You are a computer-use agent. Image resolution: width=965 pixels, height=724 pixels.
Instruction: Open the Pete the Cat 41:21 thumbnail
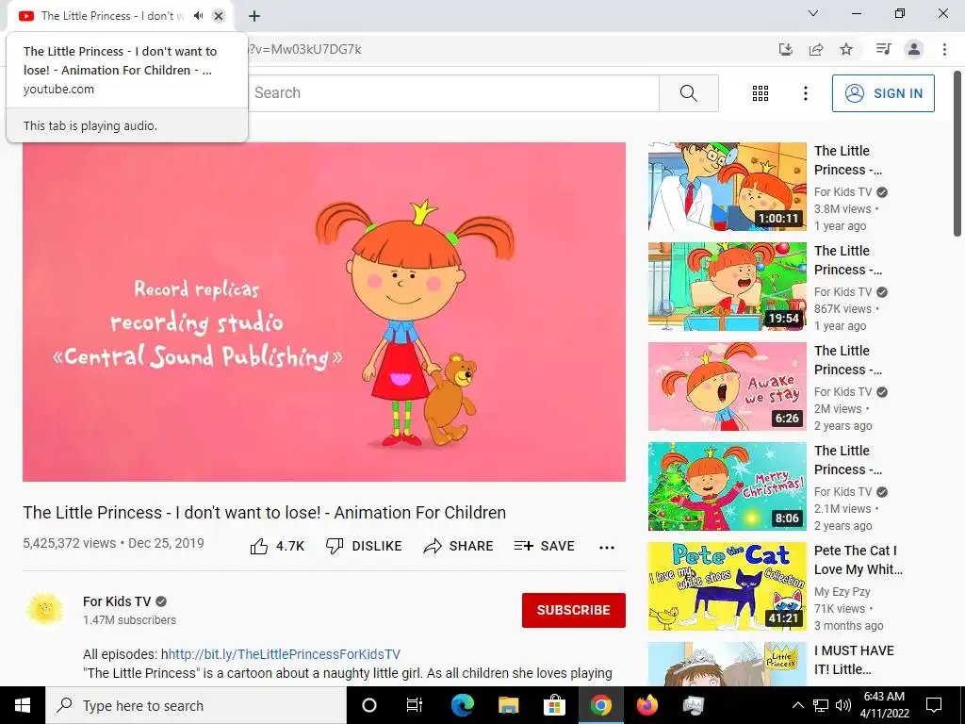tap(727, 586)
